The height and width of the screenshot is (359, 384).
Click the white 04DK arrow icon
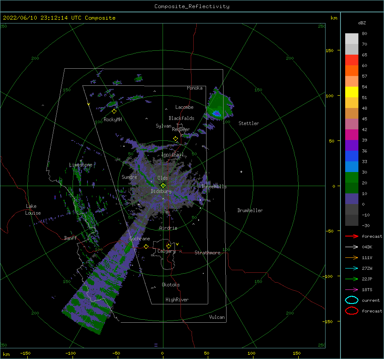pos(352,247)
